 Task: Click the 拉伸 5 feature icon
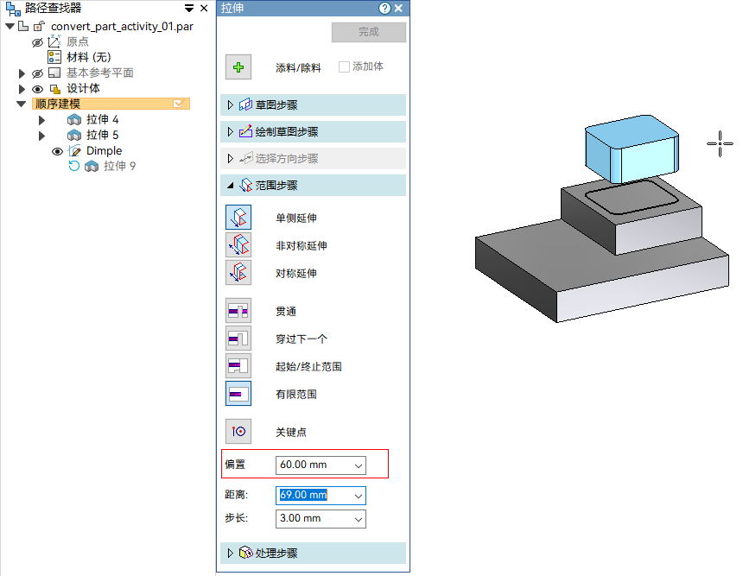tap(74, 136)
